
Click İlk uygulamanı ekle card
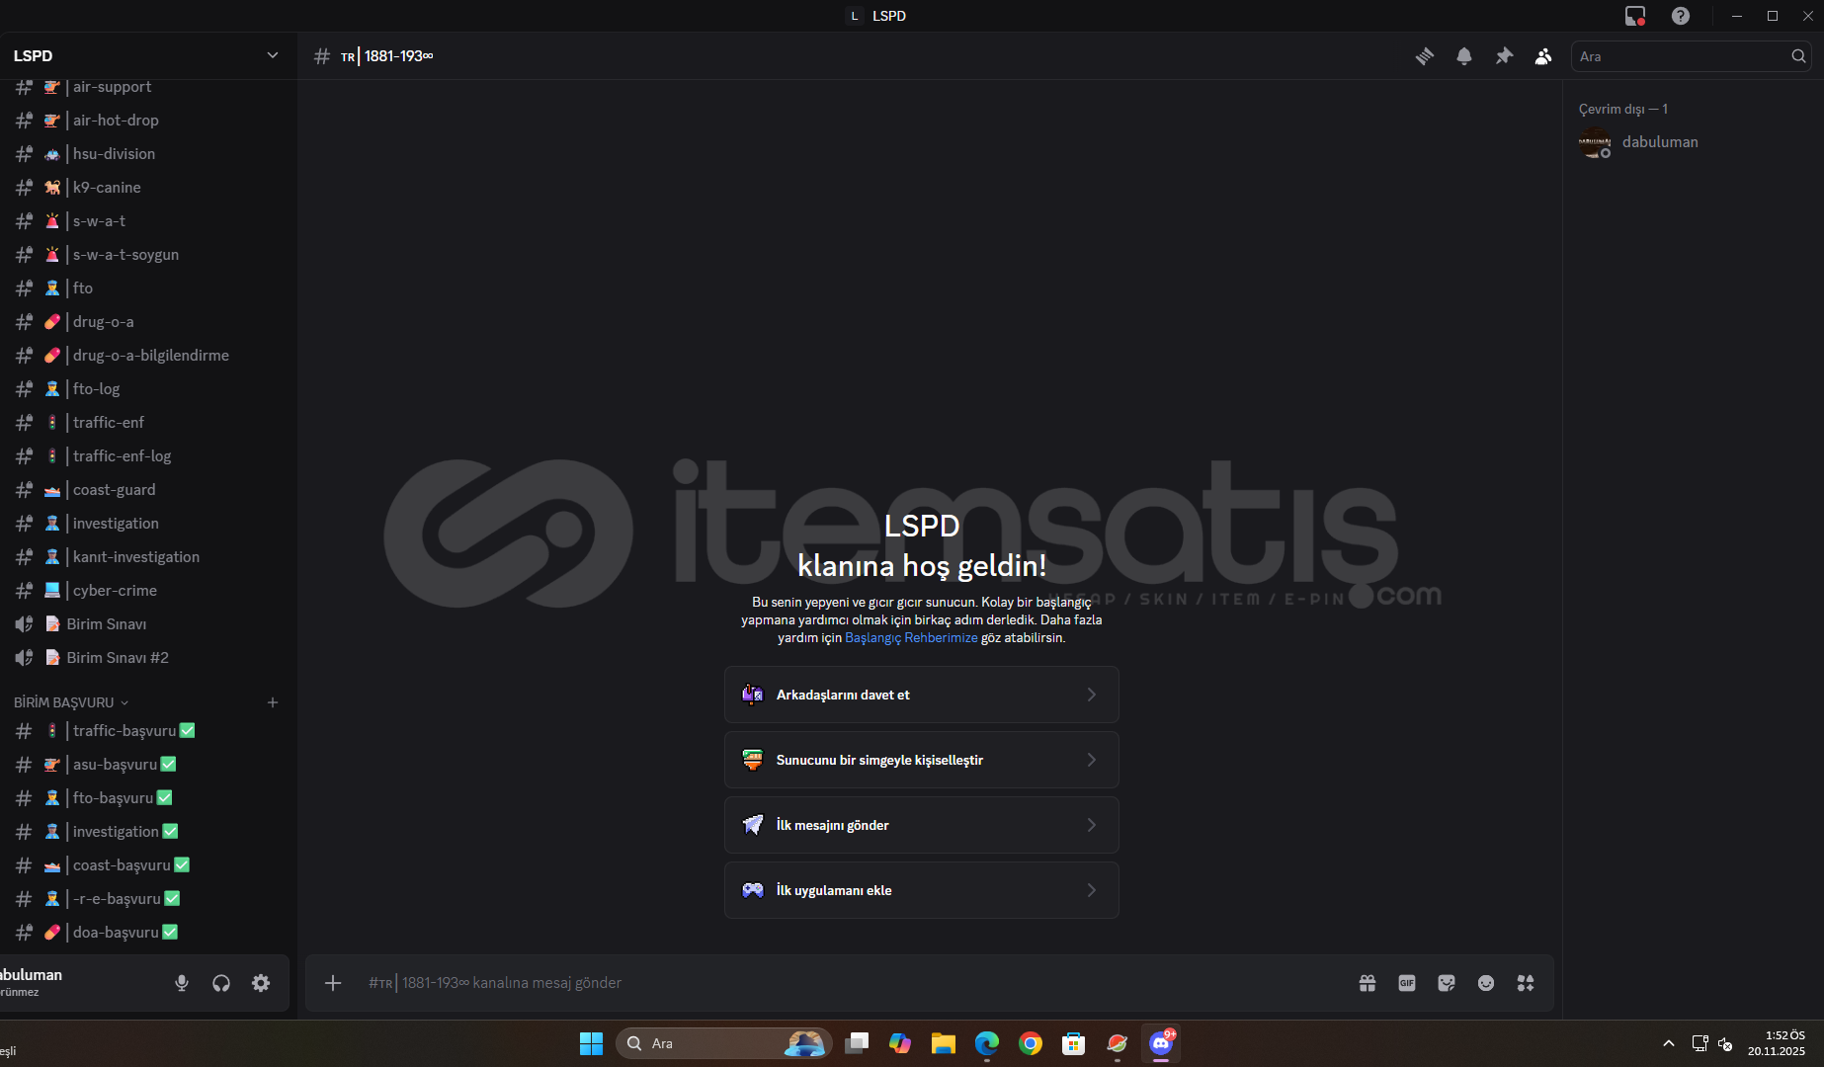(922, 890)
